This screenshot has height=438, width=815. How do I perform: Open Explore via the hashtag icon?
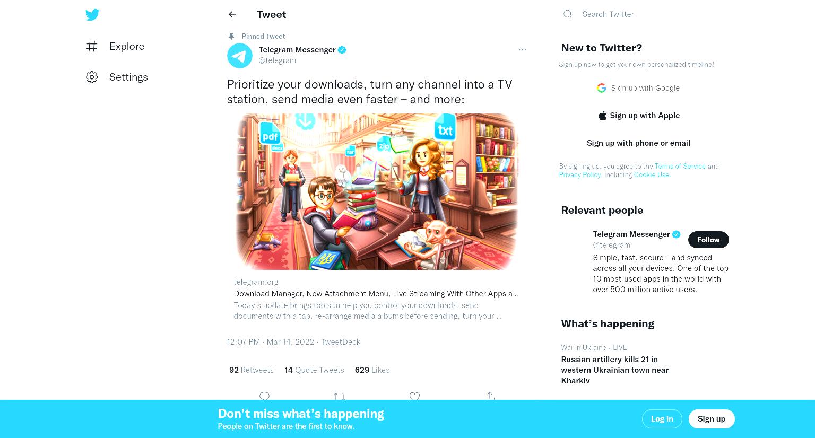[92, 46]
